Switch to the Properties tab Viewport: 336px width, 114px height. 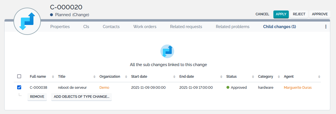[x=60, y=27]
